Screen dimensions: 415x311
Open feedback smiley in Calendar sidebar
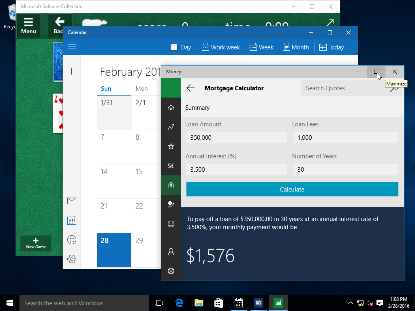coord(72,240)
